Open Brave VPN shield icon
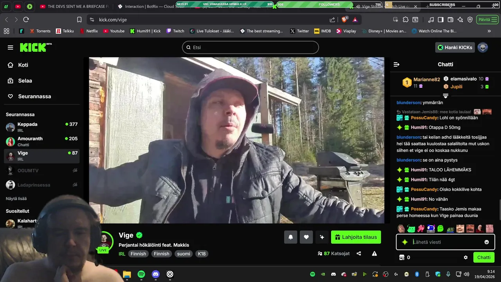Viewport: 501px width, 282px height. tap(470, 20)
